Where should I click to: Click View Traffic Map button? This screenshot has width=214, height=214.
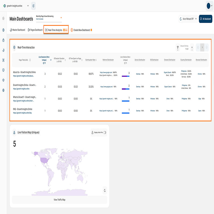[59, 200]
